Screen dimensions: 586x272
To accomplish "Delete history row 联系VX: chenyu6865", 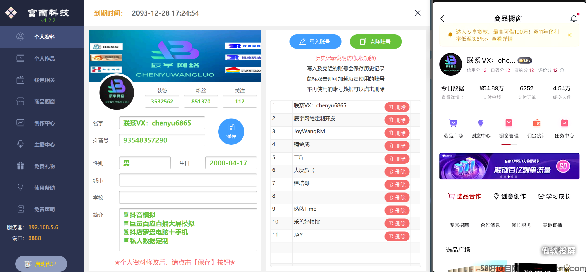I will coord(397,107).
